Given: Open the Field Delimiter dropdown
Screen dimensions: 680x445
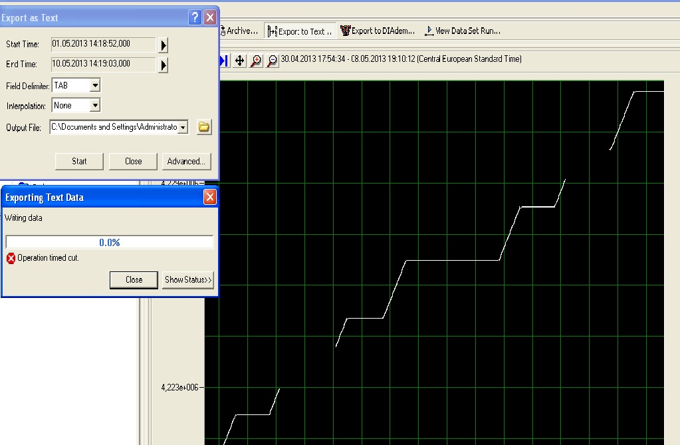Looking at the screenshot, I should click(x=95, y=85).
